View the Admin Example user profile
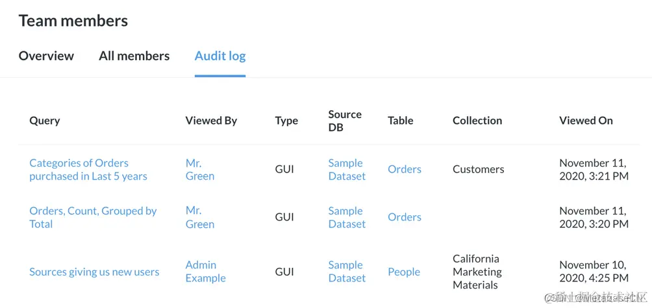 coord(205,272)
